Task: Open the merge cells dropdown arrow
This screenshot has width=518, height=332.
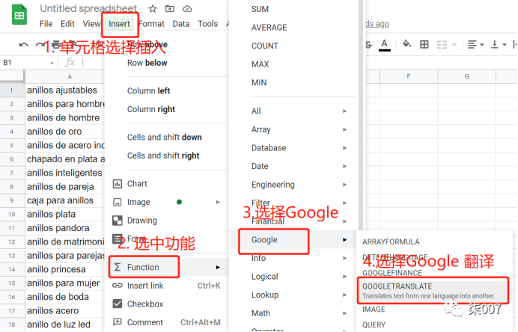Action: (x=454, y=45)
